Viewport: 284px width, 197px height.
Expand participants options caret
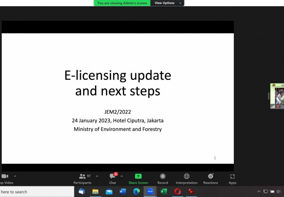[x=97, y=176]
